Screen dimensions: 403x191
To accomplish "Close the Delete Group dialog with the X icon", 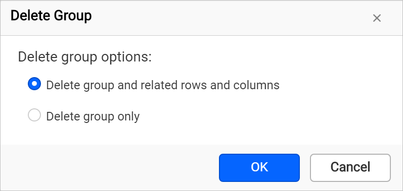I will click(377, 18).
